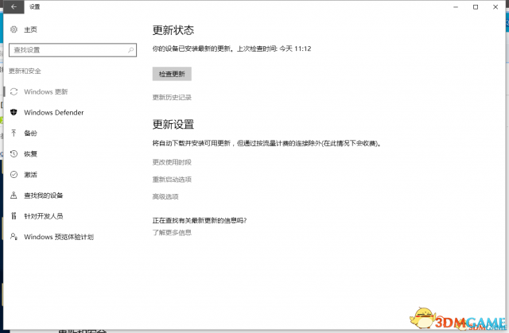Screen dimensions: 509x333
Task: Click the 更新设置 heading
Action: click(173, 124)
